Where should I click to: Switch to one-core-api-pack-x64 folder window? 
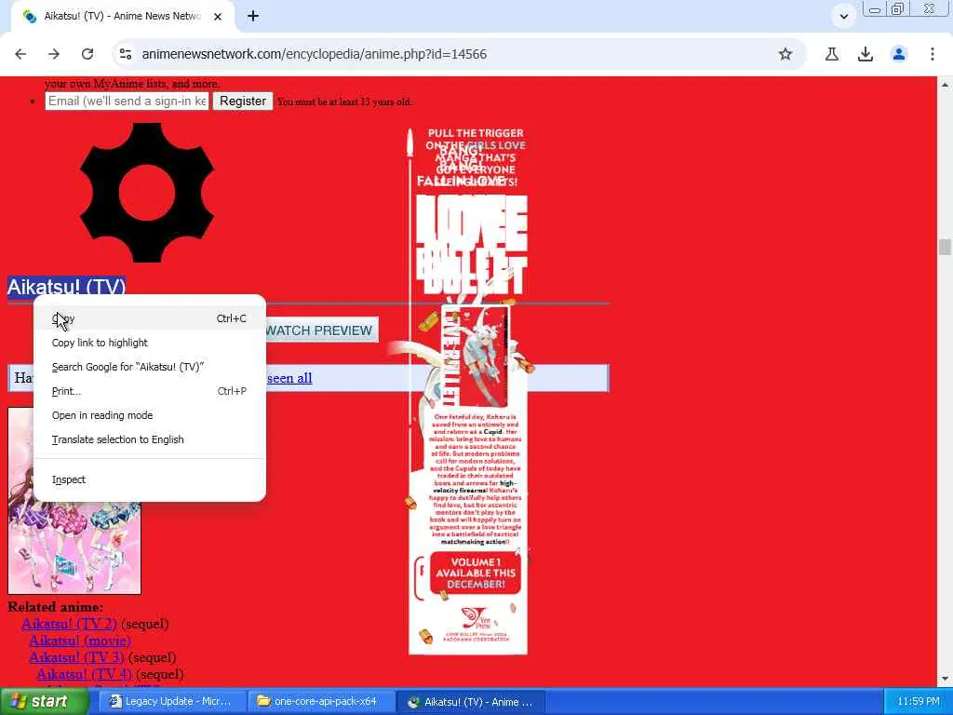pos(321,702)
